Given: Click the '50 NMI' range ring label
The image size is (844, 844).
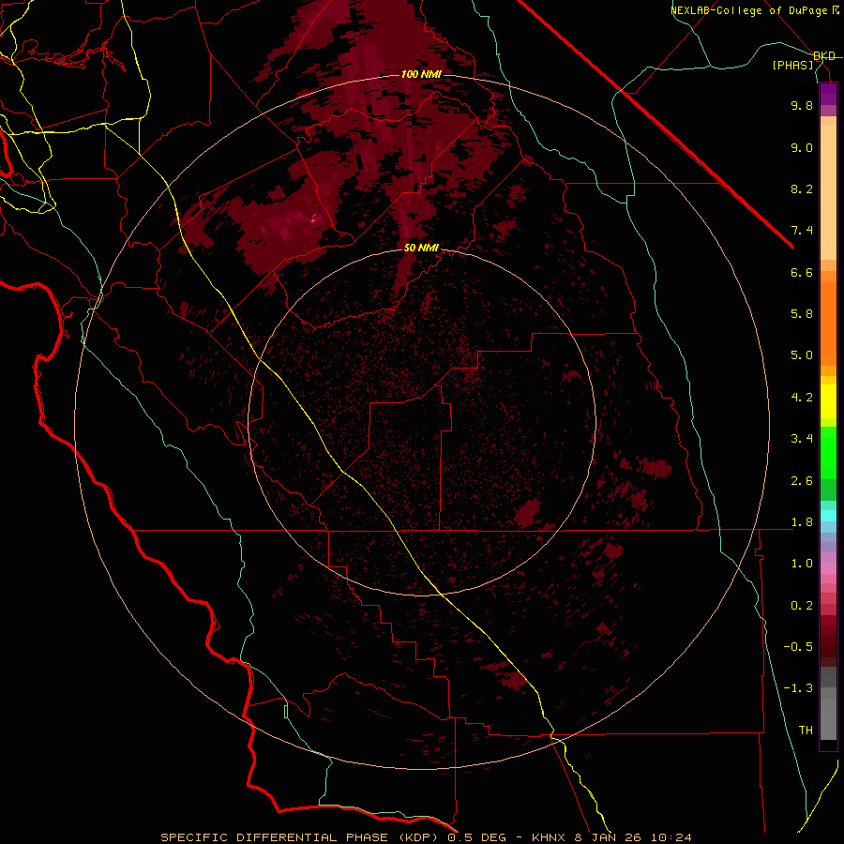Looking at the screenshot, I should click(421, 248).
